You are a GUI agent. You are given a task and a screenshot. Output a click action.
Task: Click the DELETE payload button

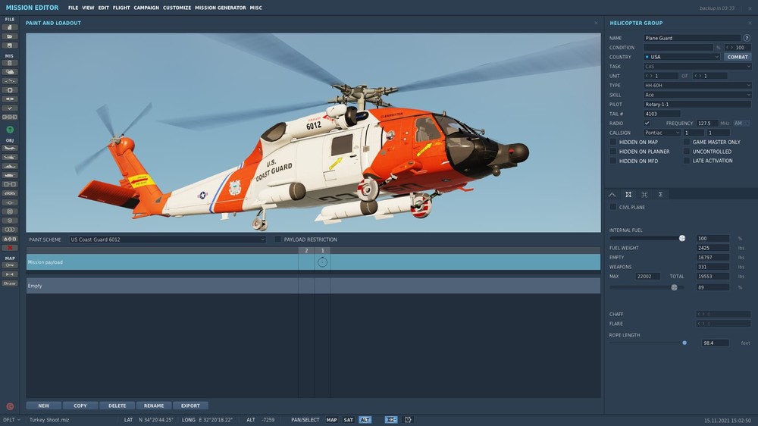click(x=117, y=406)
